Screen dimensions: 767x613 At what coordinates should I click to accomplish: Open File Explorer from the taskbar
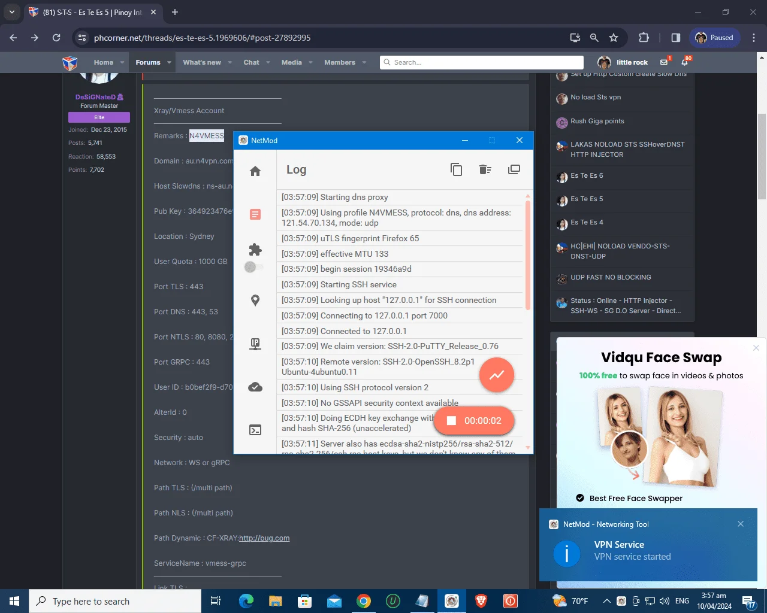point(276,601)
